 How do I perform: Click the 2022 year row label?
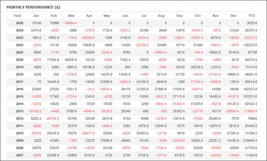(x=20, y=45)
